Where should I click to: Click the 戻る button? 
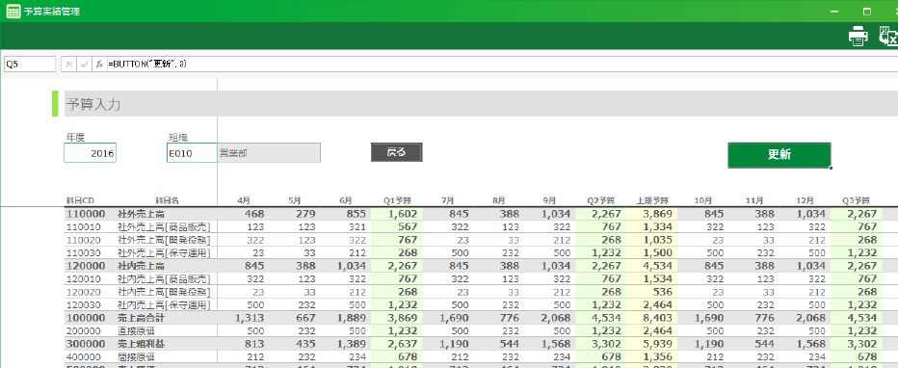(x=396, y=152)
